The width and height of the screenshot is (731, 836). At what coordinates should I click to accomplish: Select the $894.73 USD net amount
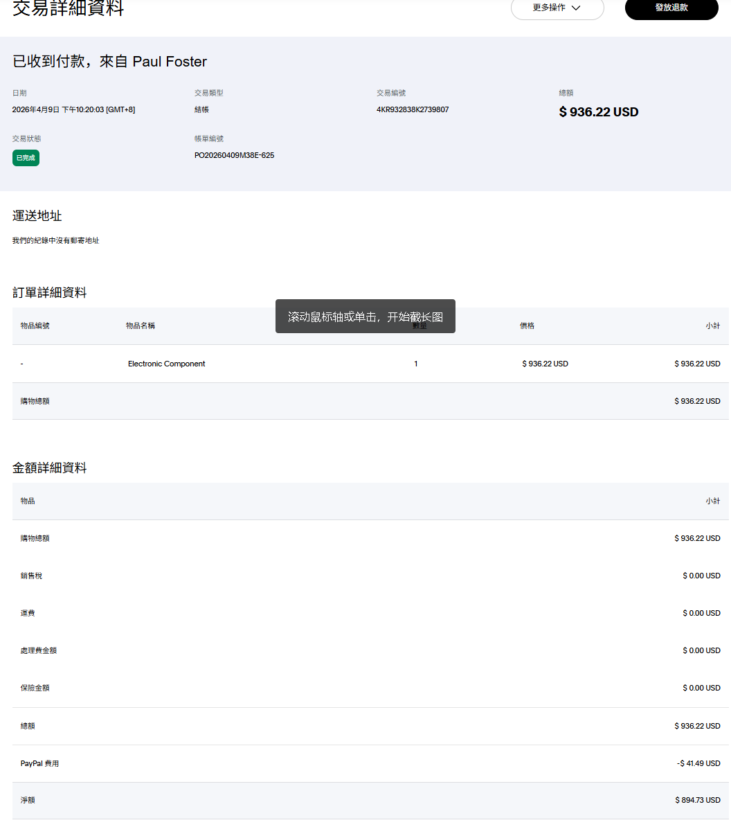(697, 800)
